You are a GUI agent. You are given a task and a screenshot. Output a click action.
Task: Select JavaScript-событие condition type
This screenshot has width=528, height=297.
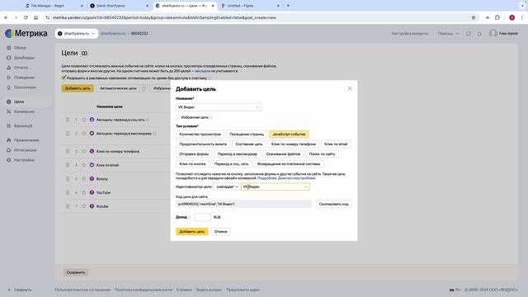[289, 134]
